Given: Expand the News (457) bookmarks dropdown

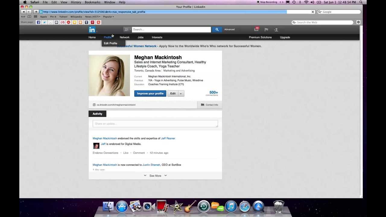Looking at the screenshot, I should [x=93, y=17].
